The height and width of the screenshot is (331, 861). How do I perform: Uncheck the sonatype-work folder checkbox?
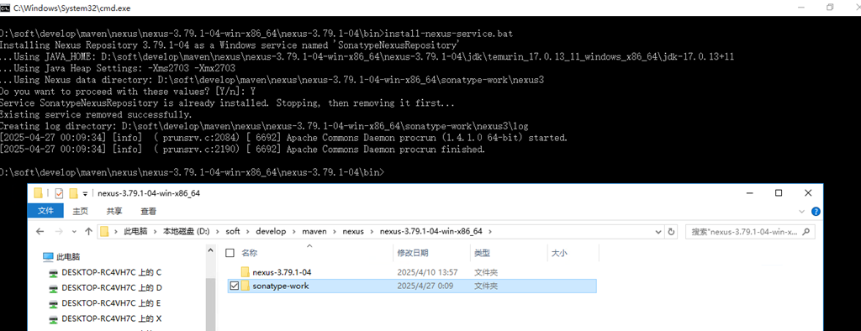point(235,286)
